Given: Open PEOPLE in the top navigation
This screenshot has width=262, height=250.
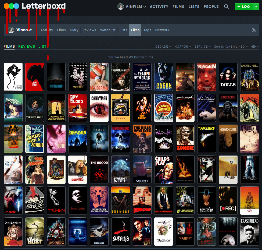Looking at the screenshot, I should coord(211,6).
